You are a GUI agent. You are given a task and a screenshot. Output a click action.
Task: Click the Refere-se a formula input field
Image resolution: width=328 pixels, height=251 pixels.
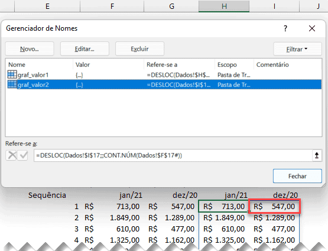[x=173, y=155]
